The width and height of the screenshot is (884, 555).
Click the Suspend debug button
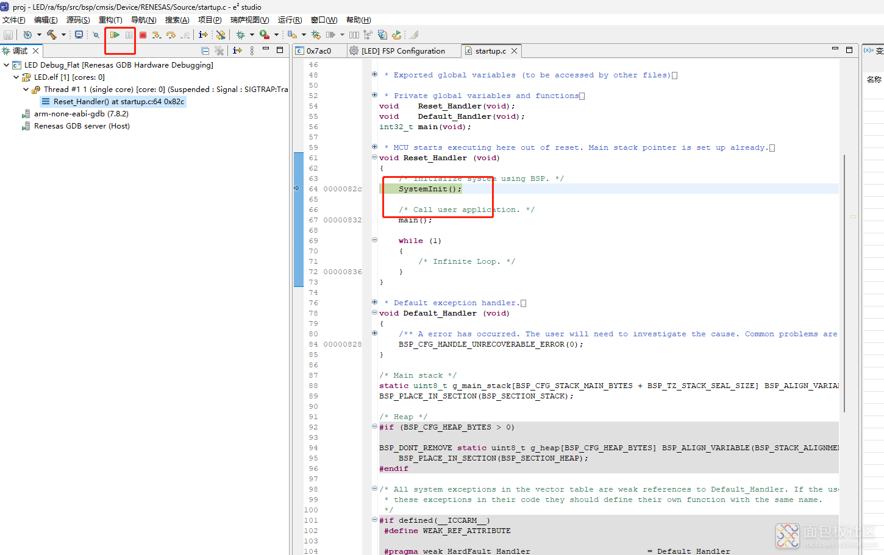(129, 35)
